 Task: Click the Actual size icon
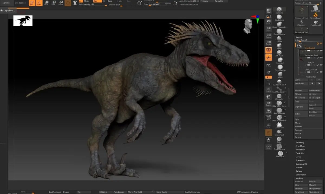point(268,36)
